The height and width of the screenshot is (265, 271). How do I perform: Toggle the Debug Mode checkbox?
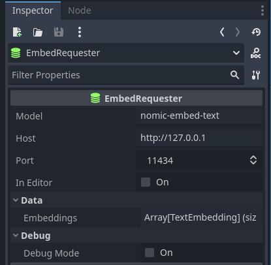(150, 253)
